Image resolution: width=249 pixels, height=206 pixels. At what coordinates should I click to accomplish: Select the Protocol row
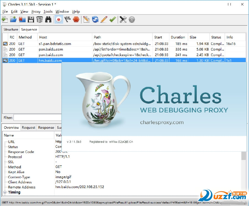click(15, 157)
